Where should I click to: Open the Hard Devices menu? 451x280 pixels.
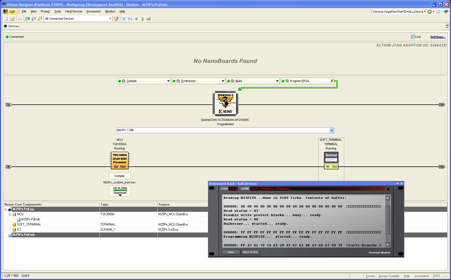tap(74, 11)
